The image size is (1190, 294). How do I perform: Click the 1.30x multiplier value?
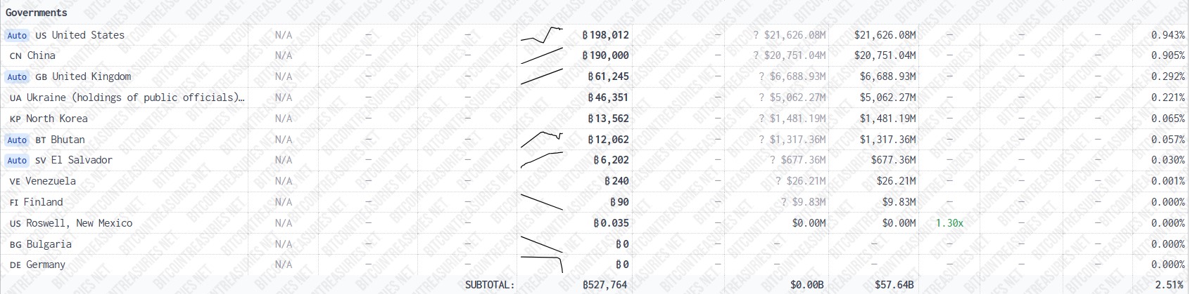949,223
